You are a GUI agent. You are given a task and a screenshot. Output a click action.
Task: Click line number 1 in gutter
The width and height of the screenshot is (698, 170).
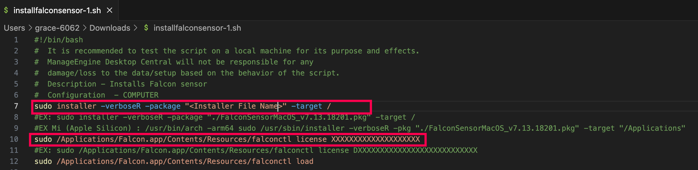pos(16,40)
